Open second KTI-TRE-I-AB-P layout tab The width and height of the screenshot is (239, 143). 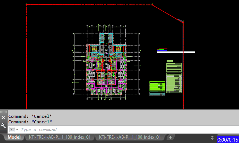tap(130, 137)
